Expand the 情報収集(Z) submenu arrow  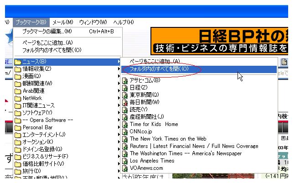(119, 69)
